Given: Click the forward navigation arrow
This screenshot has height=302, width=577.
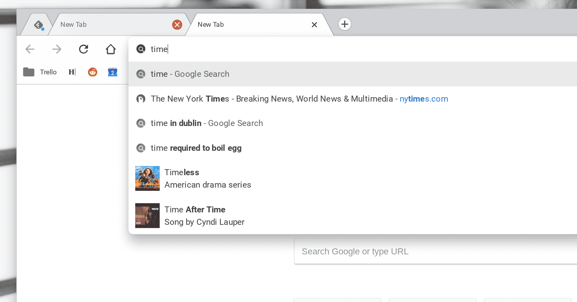Looking at the screenshot, I should coord(57,49).
